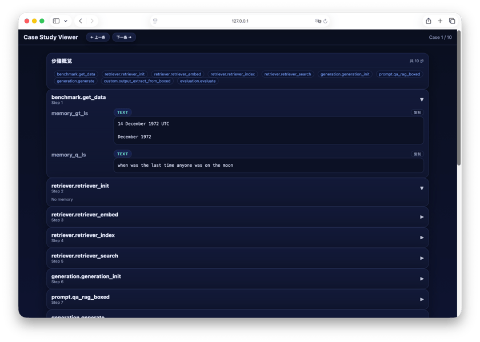
Task: Click the 'December 1972' line in memory_gt_ls
Action: pyautogui.click(x=134, y=137)
